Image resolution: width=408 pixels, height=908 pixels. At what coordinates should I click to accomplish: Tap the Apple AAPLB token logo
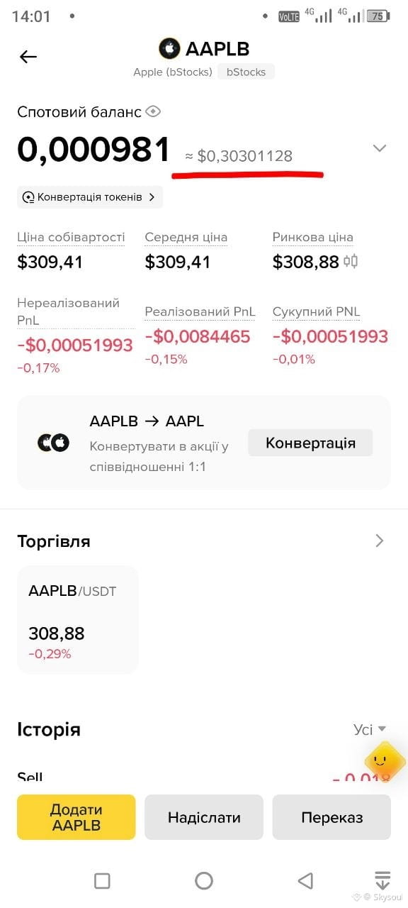point(169,48)
